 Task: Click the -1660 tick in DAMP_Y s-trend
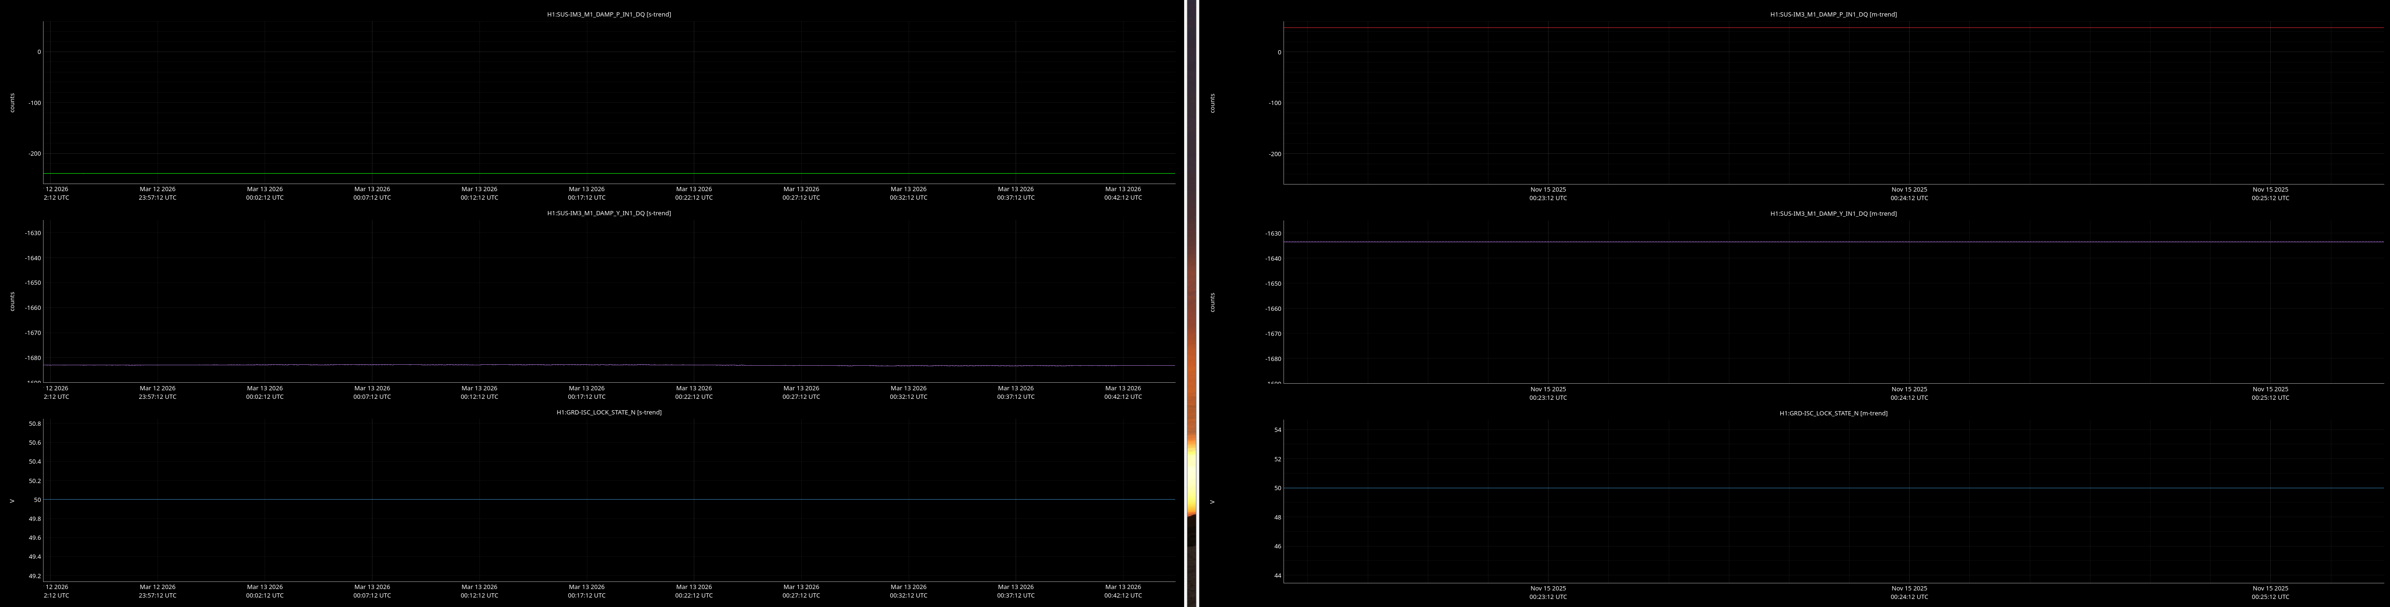(x=33, y=308)
